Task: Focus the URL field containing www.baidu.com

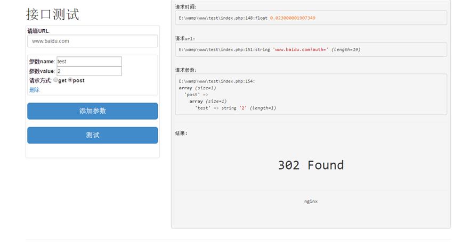Action: tap(93, 41)
